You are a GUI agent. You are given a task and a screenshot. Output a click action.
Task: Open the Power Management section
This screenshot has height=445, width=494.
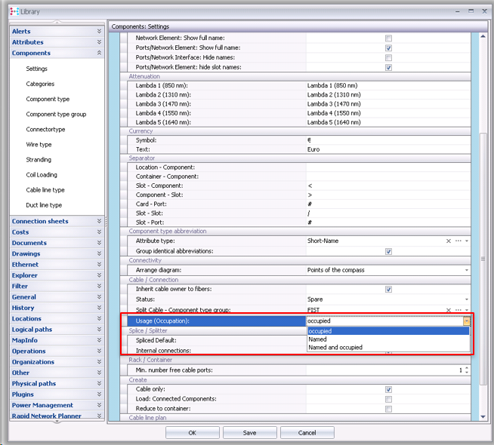[x=57, y=405]
